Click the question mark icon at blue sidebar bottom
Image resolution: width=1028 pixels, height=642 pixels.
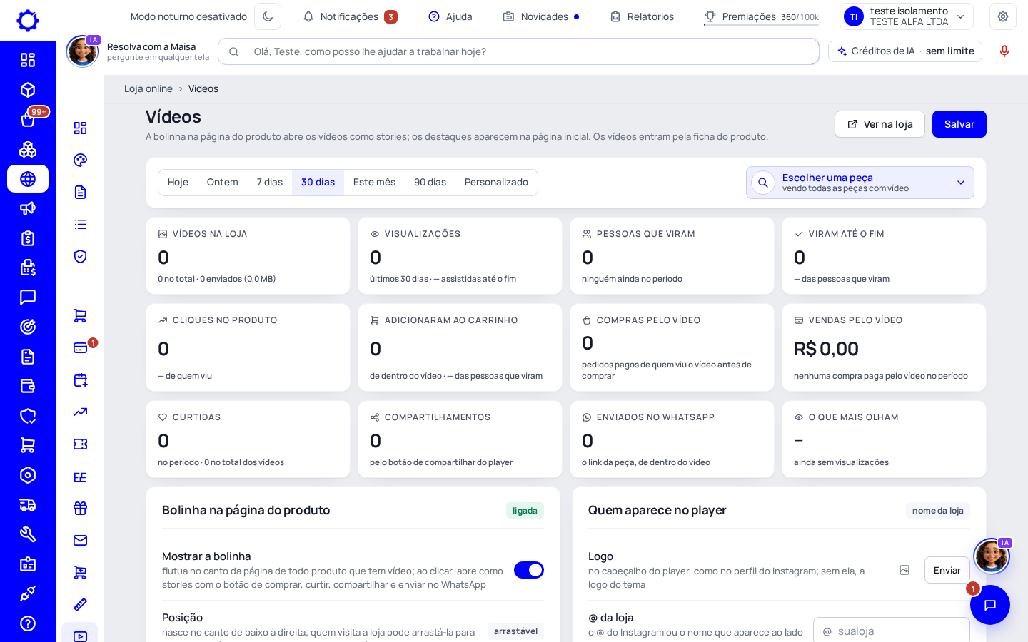(28, 623)
